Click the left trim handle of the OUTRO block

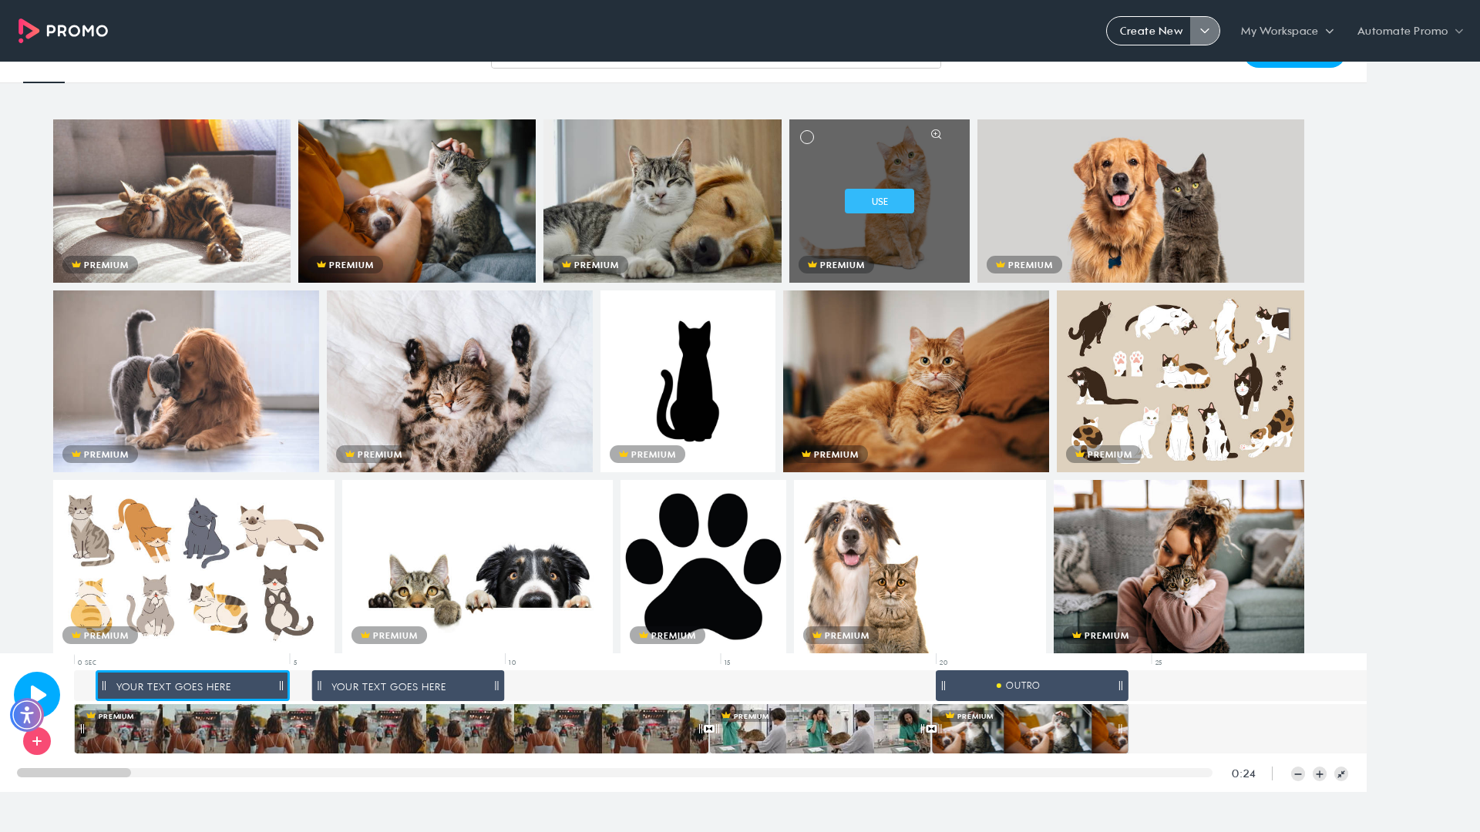tap(943, 686)
